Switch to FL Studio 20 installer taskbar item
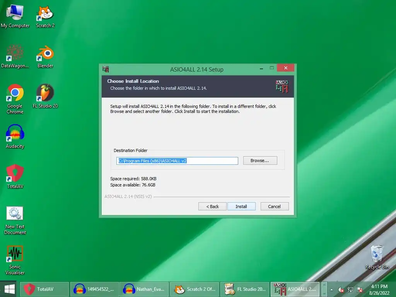Image resolution: width=396 pixels, height=297 pixels. (x=245, y=289)
